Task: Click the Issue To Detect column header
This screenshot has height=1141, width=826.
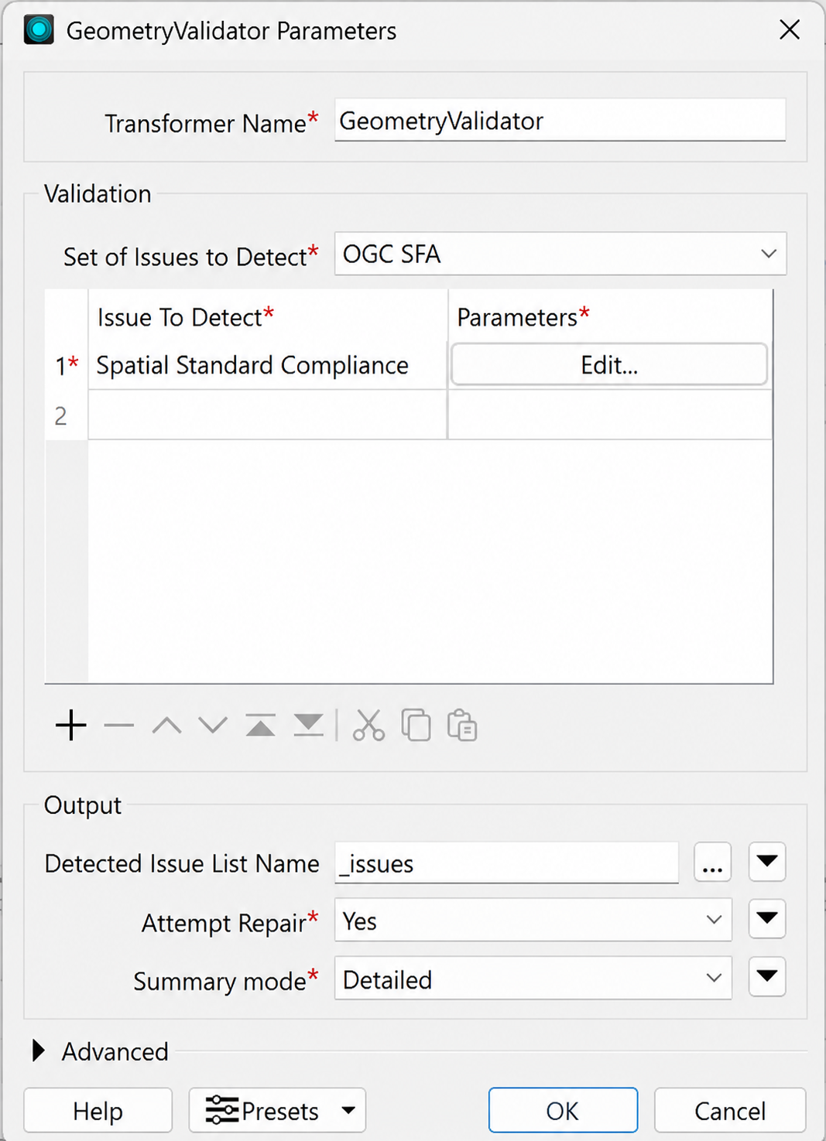Action: 268,316
